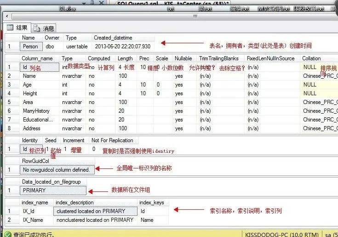Viewport: 338px width, 237px height.
Task: Select the Length 20 cell in MarryHistory row
Action: (126, 111)
